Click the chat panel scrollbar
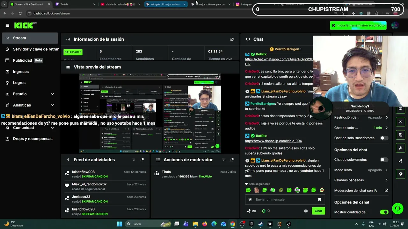 tap(329, 173)
